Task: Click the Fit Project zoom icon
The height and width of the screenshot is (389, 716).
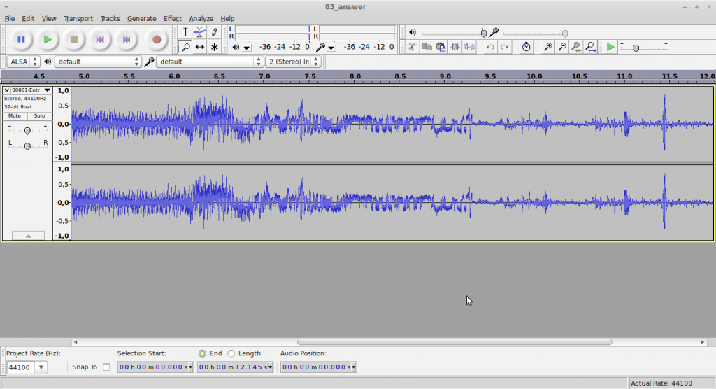Action: 591,47
